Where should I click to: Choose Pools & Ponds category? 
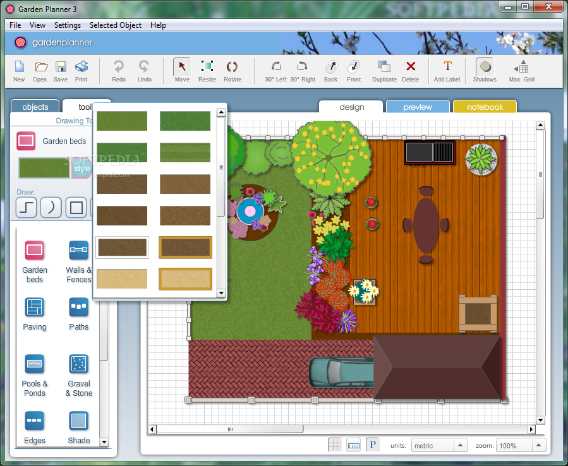(34, 375)
